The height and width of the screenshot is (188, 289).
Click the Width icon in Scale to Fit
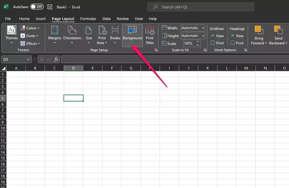click(x=164, y=28)
